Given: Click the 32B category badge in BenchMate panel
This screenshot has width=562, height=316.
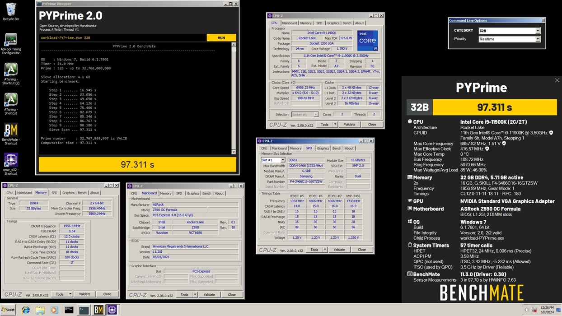Looking at the screenshot, I should (419, 107).
